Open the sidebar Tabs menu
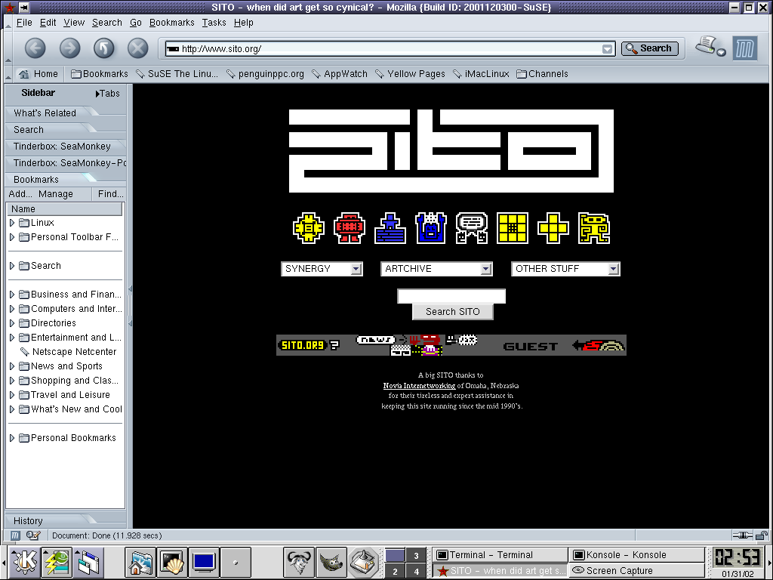773x580 pixels. [x=107, y=94]
